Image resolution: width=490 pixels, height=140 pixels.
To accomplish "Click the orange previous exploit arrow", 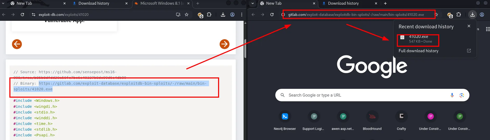I will click(x=17, y=44).
